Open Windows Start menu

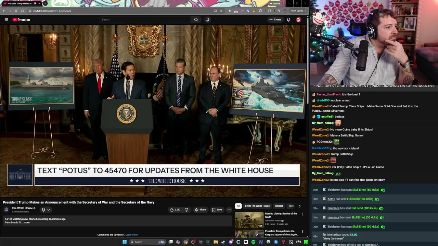[125, 242]
